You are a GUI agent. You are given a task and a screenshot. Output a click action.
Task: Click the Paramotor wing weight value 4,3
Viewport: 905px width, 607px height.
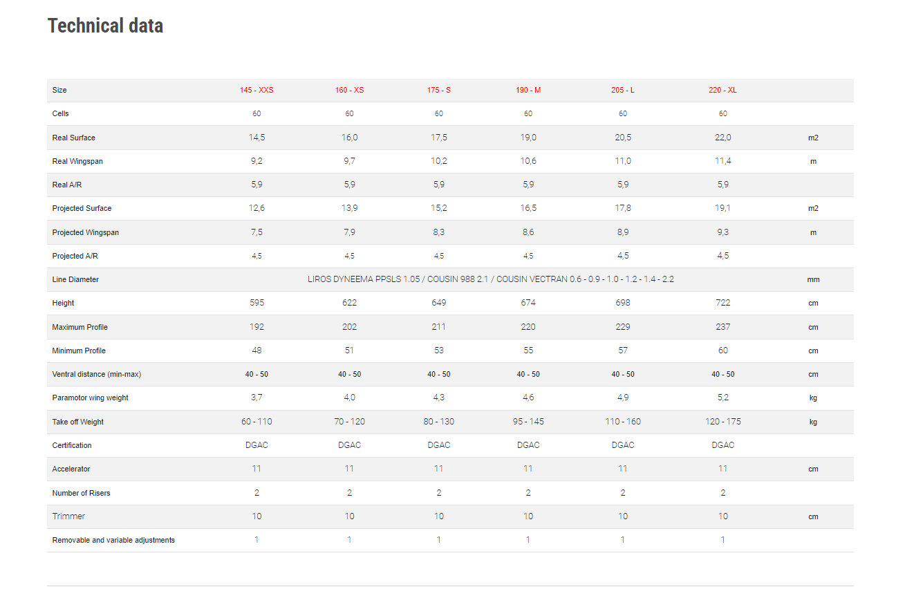[438, 398]
